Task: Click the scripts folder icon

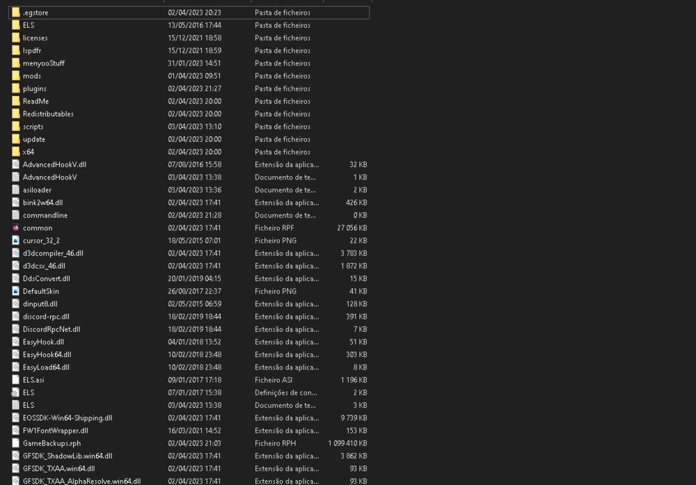Action: [x=15, y=127]
